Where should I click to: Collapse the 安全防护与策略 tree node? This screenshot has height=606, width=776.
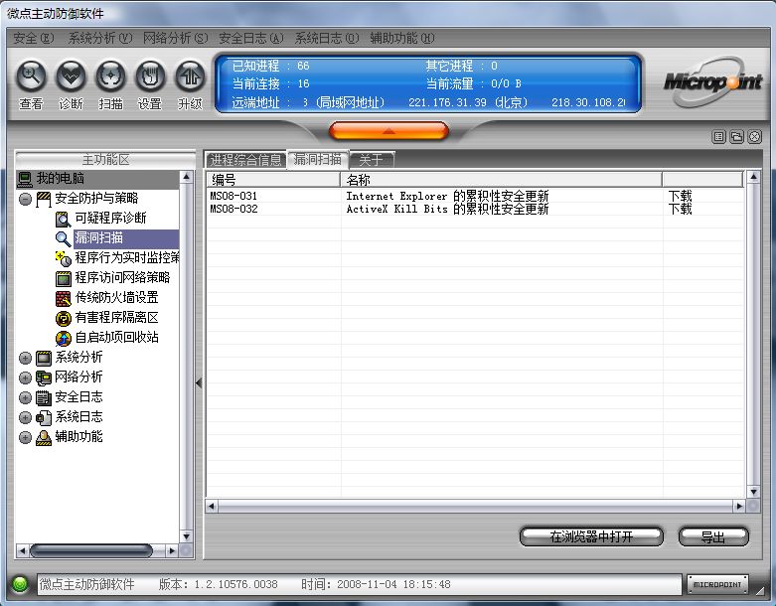tap(25, 199)
